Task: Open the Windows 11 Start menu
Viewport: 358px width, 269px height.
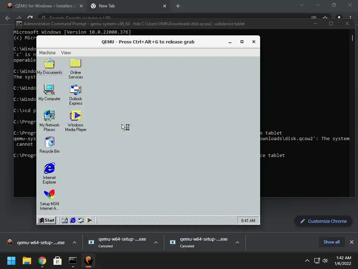Action: click(11, 261)
